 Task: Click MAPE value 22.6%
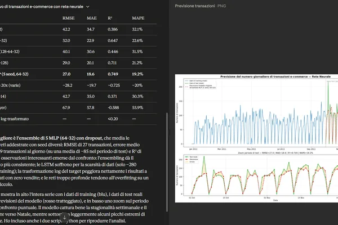click(137, 40)
